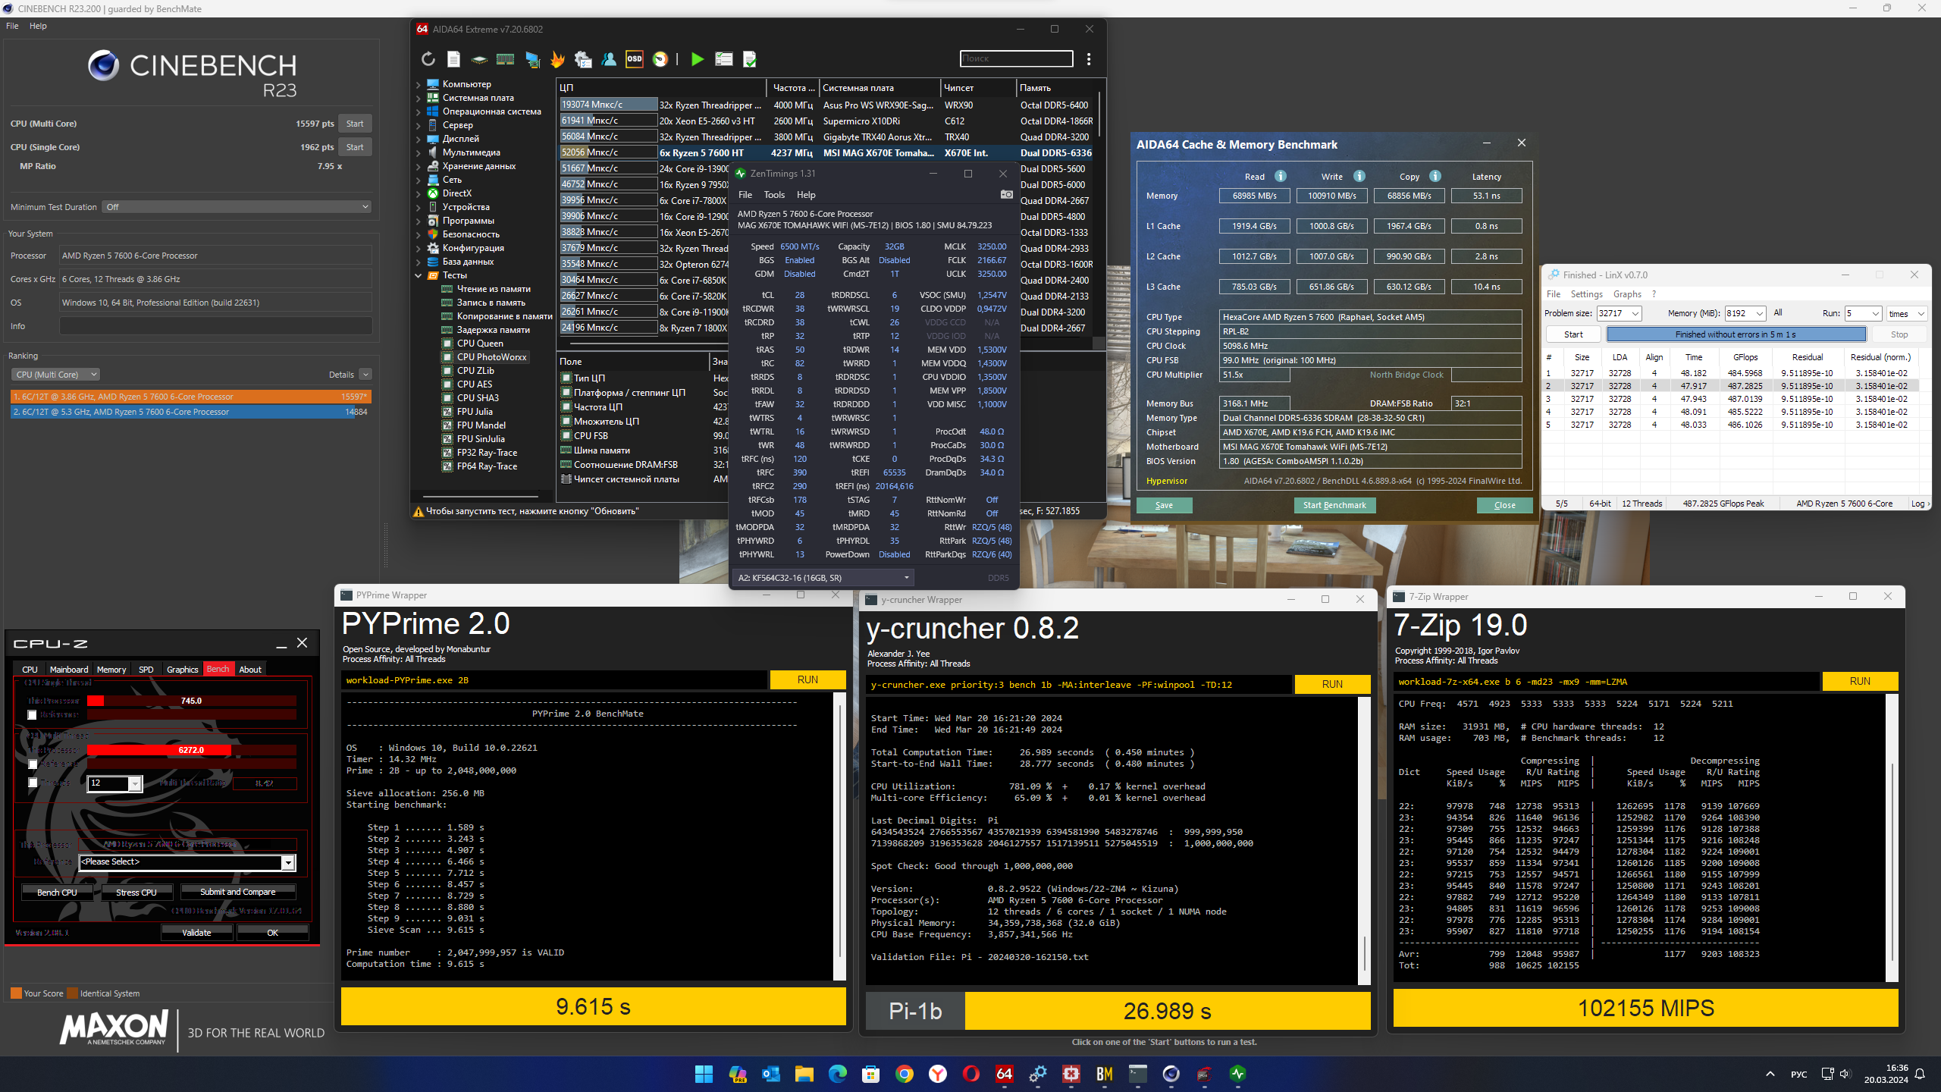
Task: Tick single-thread Reference checkbox in CPU-Z
Action: click(33, 714)
